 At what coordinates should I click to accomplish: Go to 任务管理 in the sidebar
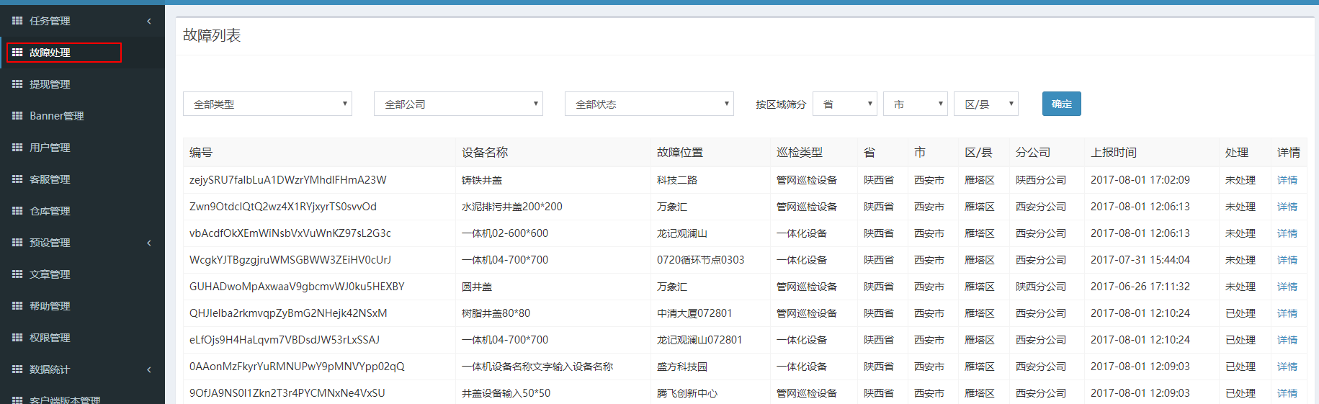[x=50, y=21]
